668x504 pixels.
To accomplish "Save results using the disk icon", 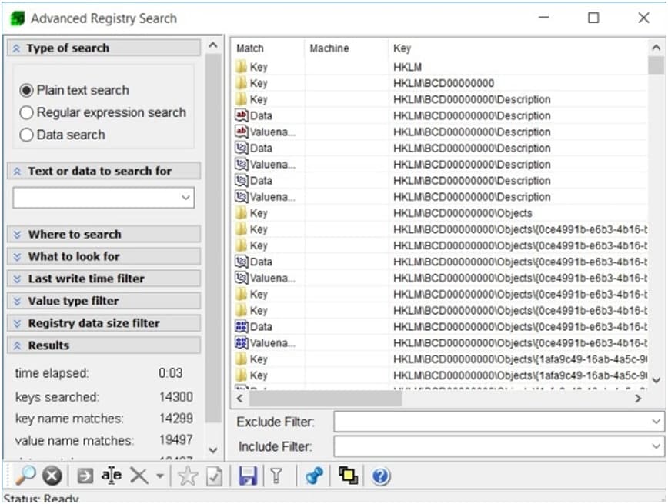I will click(248, 475).
